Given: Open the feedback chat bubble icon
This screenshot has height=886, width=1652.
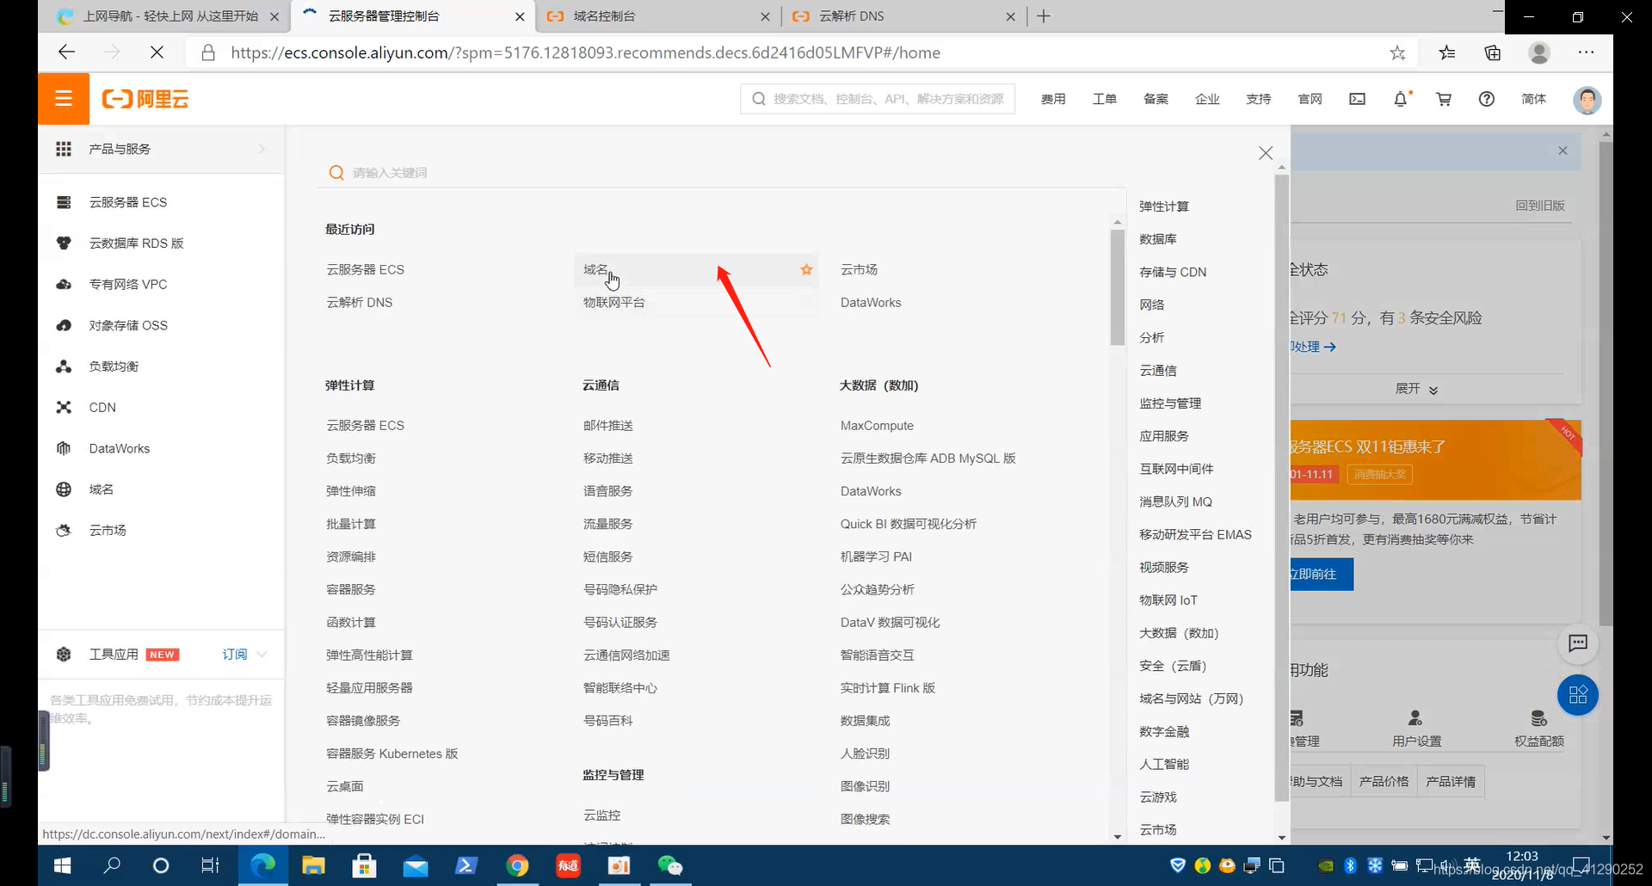Looking at the screenshot, I should (1579, 643).
